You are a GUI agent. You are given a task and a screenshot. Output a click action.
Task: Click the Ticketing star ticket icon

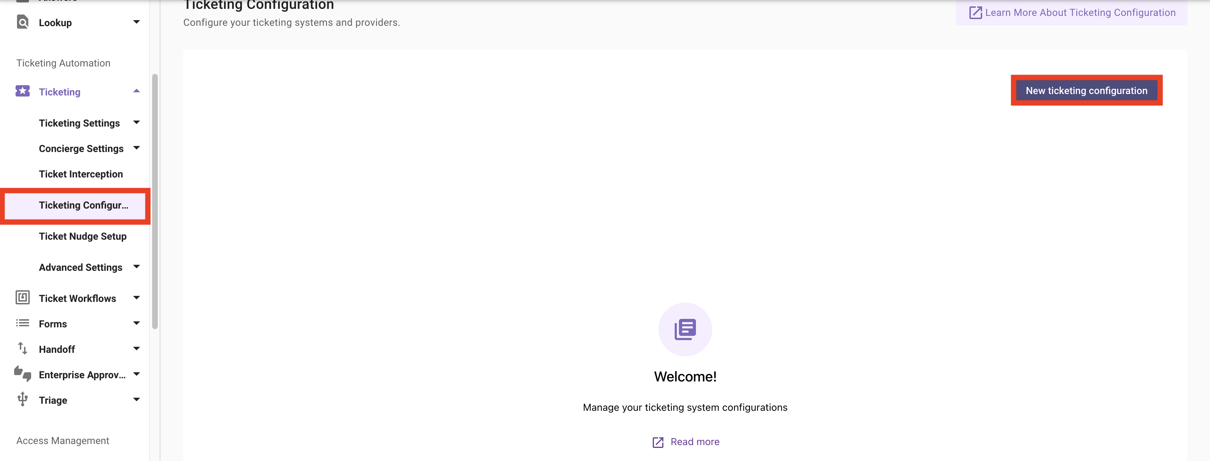click(23, 91)
